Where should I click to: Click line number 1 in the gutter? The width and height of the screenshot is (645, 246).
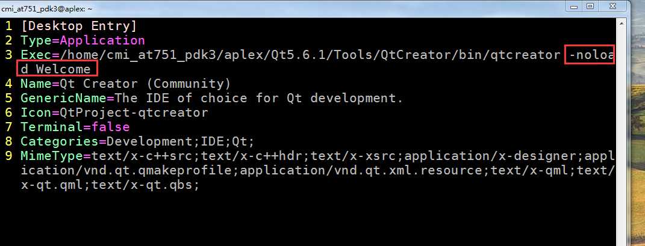point(10,26)
